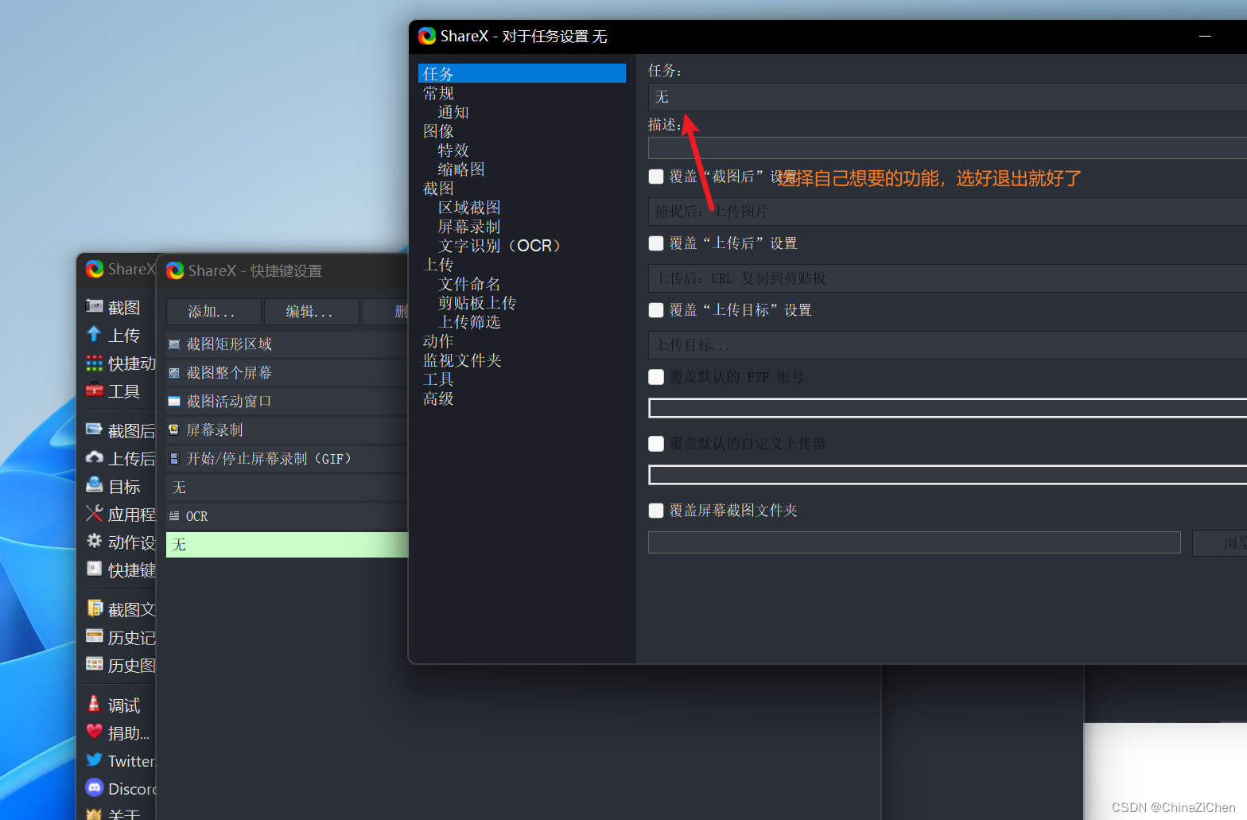Viewport: 1247px width, 820px height.
Task: Select 高级 in the settings tree
Action: click(438, 398)
